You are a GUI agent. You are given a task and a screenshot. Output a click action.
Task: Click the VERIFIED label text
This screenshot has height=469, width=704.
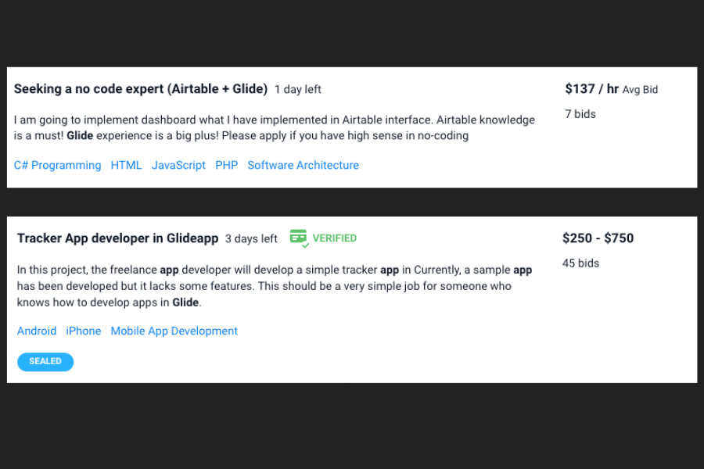pos(335,238)
